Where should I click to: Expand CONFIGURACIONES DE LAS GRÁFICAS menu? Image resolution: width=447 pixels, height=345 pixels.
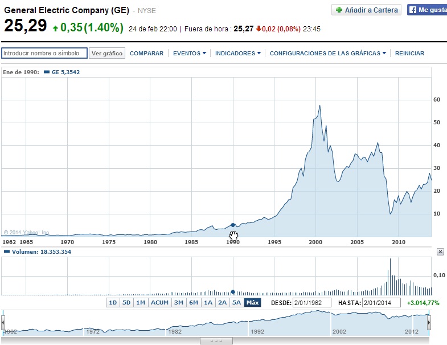point(328,53)
